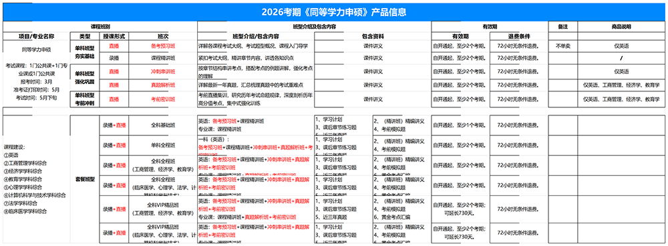Viewport: 668px width, 246px height.
Task: Click description starting "详解最新一年真题"
Action: coord(251,85)
